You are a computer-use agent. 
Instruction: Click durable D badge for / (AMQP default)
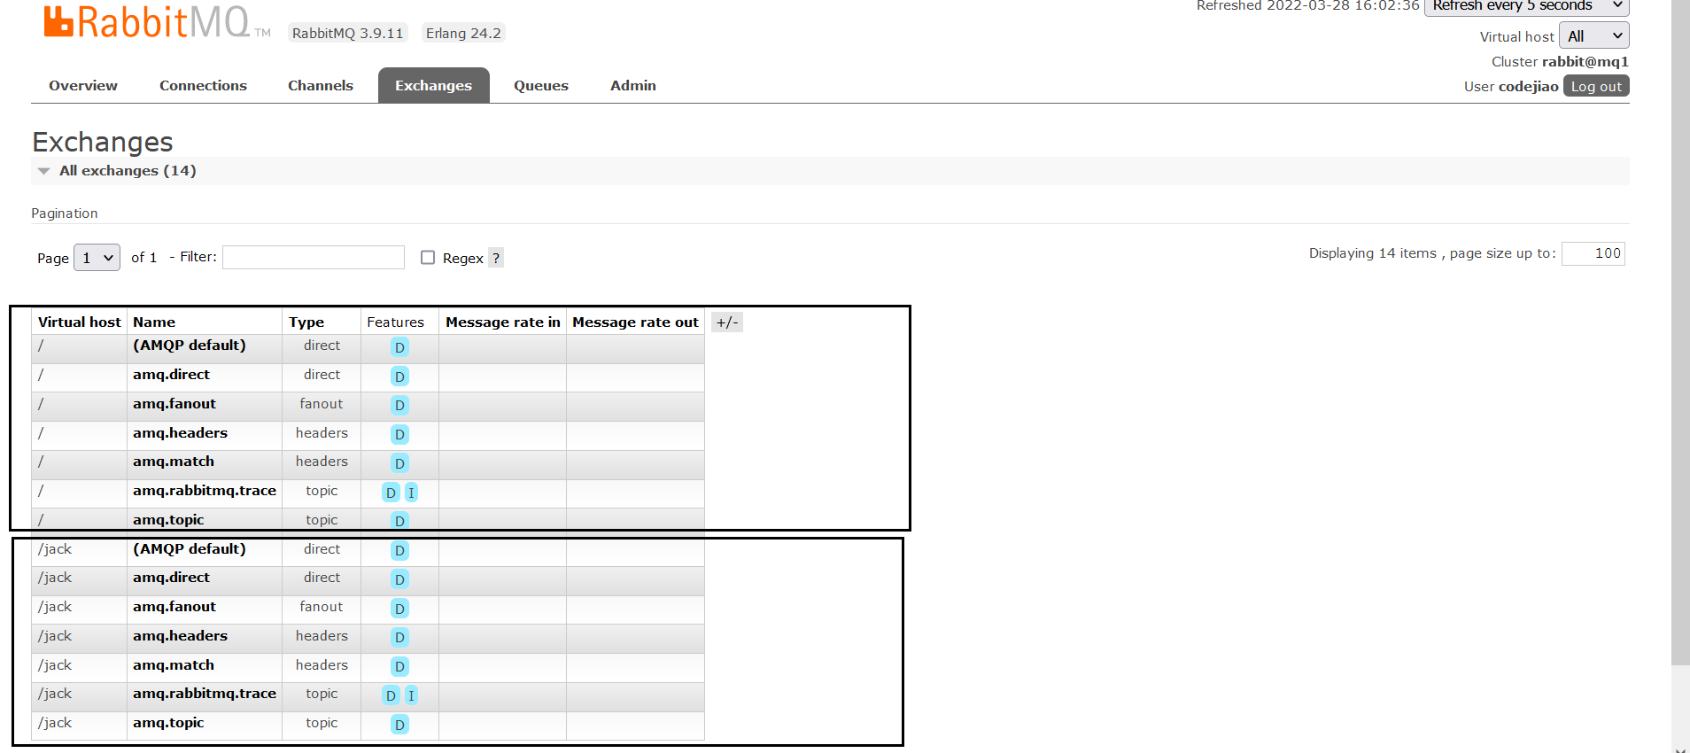pos(399,347)
